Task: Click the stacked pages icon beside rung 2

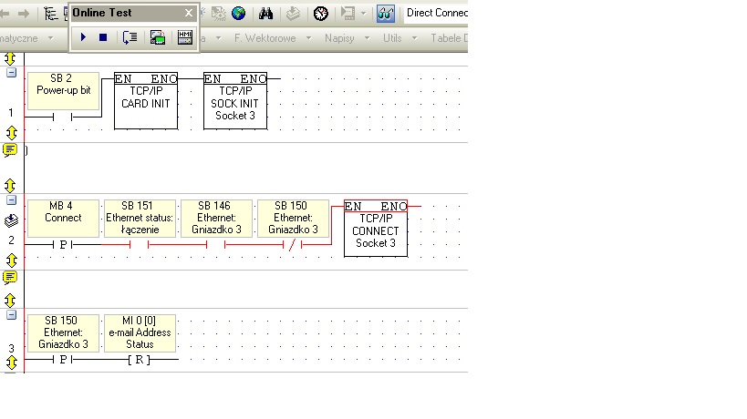Action: 11,220
